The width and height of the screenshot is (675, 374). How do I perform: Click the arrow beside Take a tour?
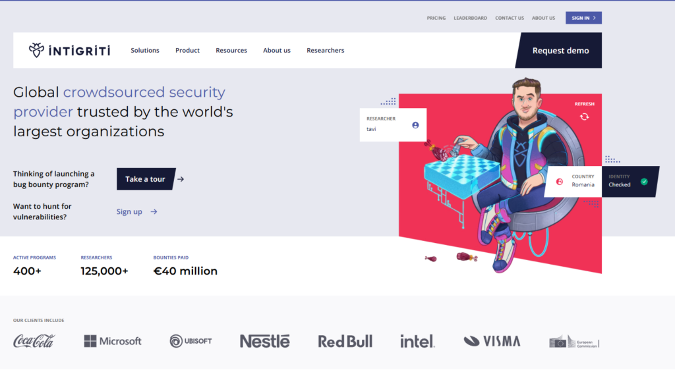tap(181, 179)
